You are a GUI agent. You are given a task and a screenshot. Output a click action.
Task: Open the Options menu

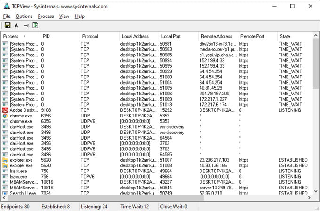click(x=24, y=16)
